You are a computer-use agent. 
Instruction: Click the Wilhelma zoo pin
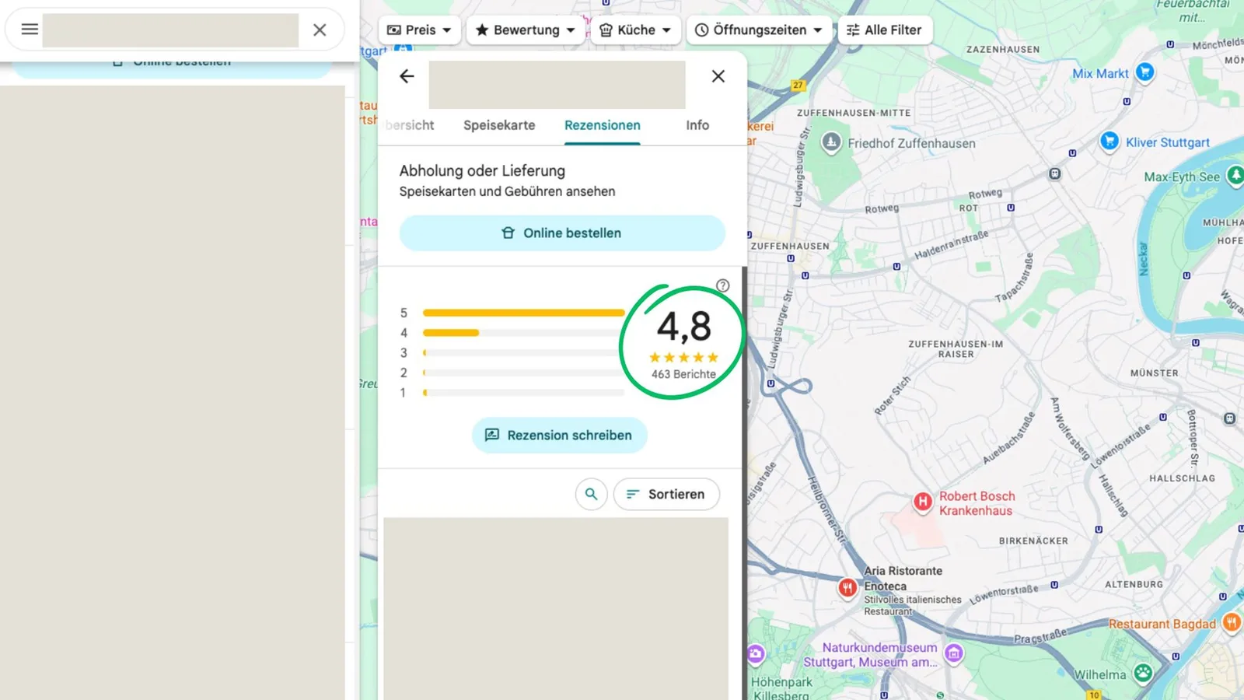(1143, 673)
